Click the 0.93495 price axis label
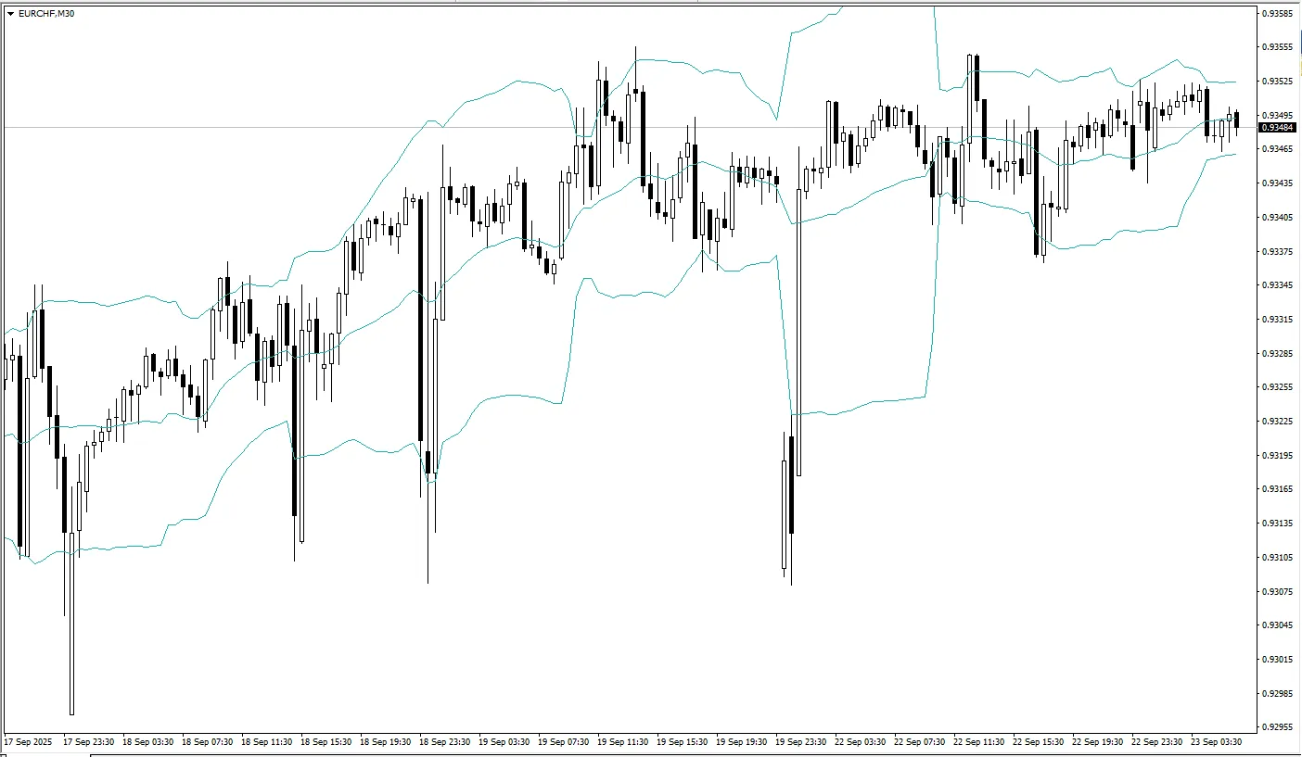The height and width of the screenshot is (757, 1302). click(x=1279, y=115)
